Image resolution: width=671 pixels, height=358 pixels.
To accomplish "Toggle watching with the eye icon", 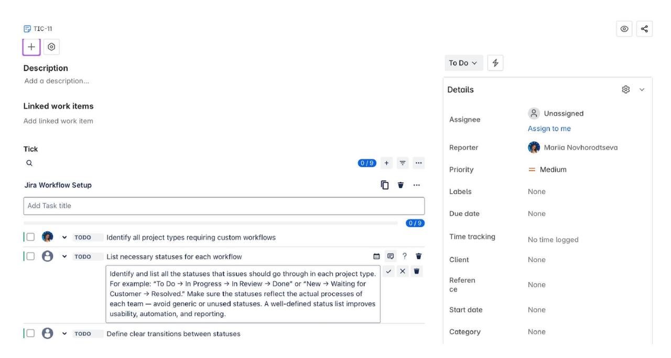I will click(624, 29).
